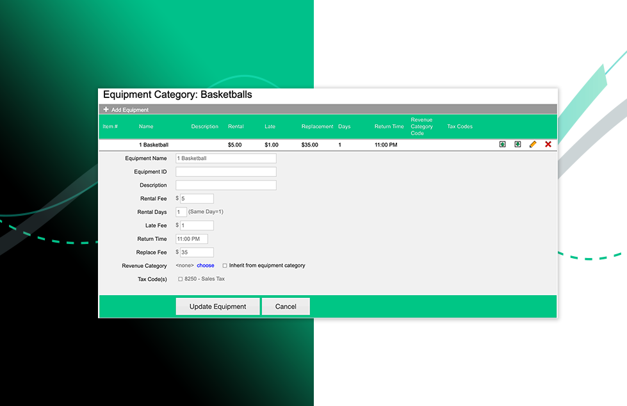The height and width of the screenshot is (406, 627).
Task: Click into the Equipment Name field
Action: coord(226,158)
